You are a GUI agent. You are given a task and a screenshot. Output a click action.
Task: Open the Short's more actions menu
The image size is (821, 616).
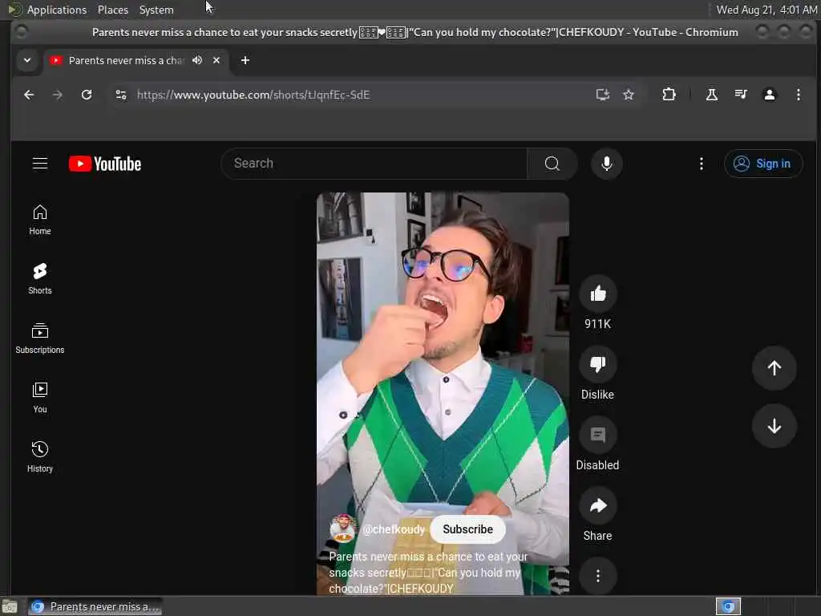(597, 576)
